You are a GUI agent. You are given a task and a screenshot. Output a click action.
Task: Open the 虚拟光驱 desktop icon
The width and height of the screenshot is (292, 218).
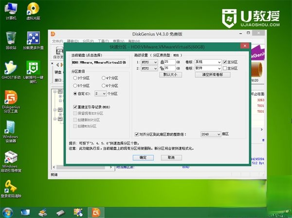pyautogui.click(x=33, y=12)
